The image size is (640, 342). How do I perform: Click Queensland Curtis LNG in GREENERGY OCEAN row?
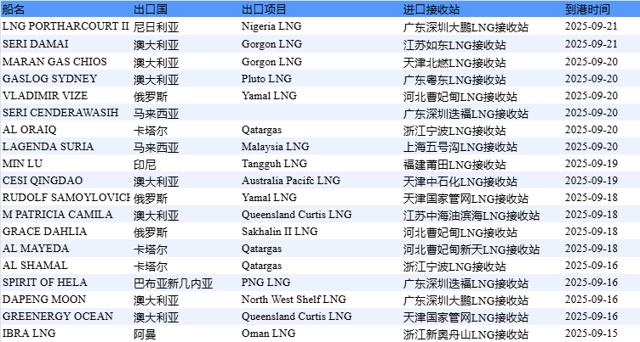pyautogui.click(x=296, y=317)
